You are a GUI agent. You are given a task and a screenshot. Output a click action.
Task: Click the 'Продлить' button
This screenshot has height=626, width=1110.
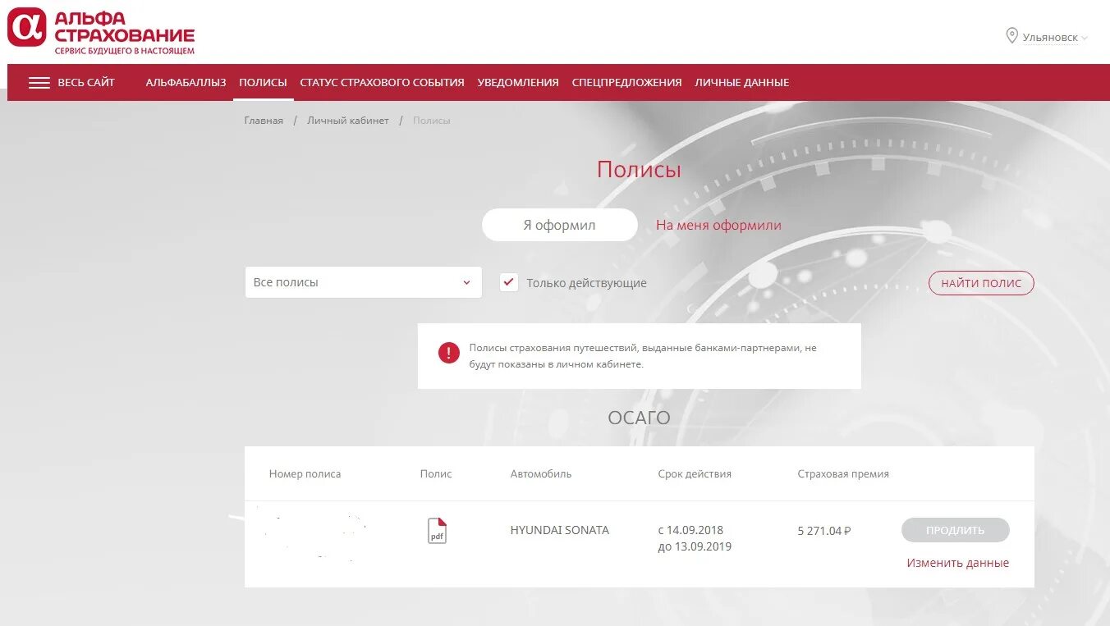[x=955, y=530]
